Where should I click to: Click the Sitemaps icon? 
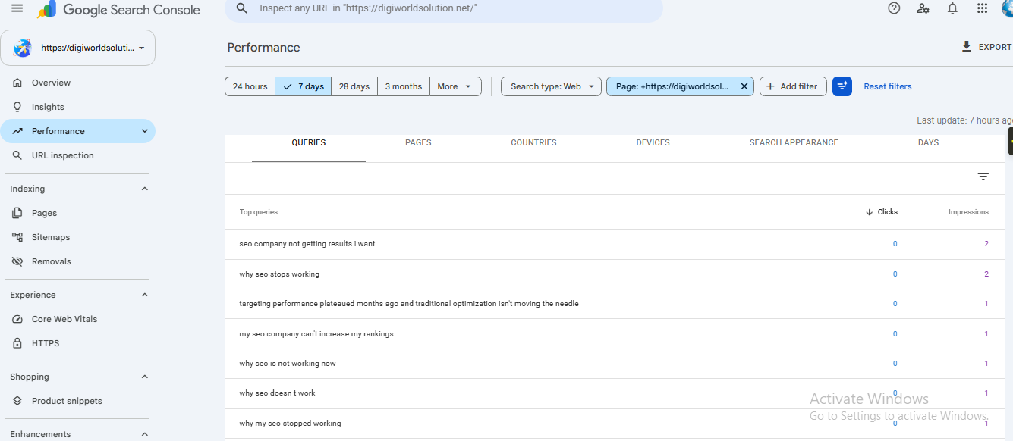tap(17, 237)
